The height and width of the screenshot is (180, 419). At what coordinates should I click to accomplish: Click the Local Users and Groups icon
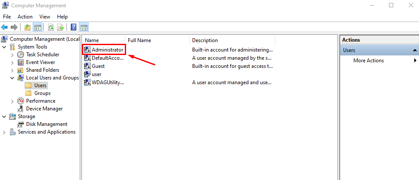tap(20, 78)
